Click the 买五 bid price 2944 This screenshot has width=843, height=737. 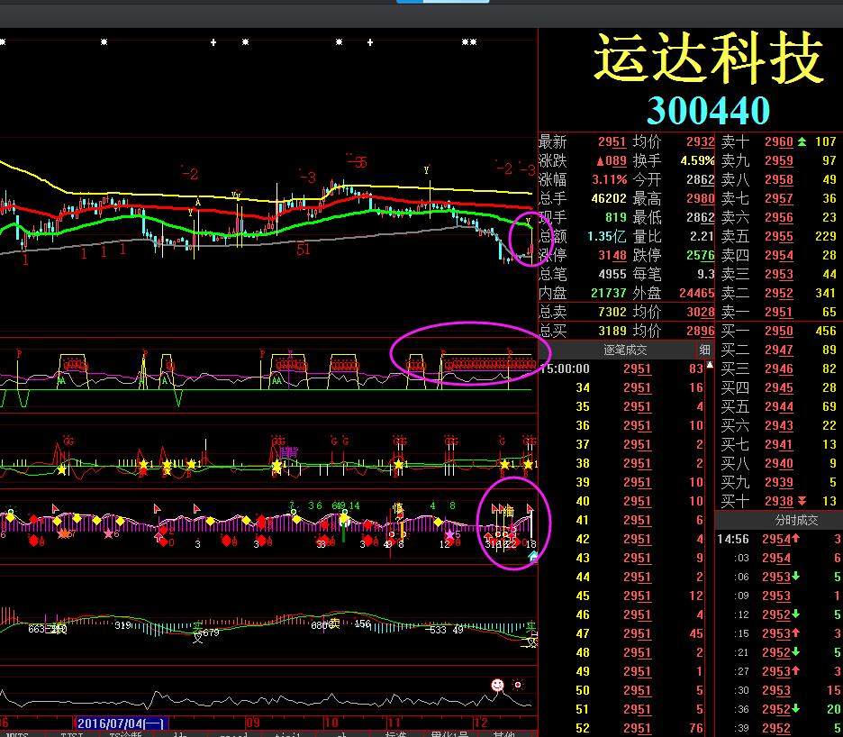click(779, 406)
